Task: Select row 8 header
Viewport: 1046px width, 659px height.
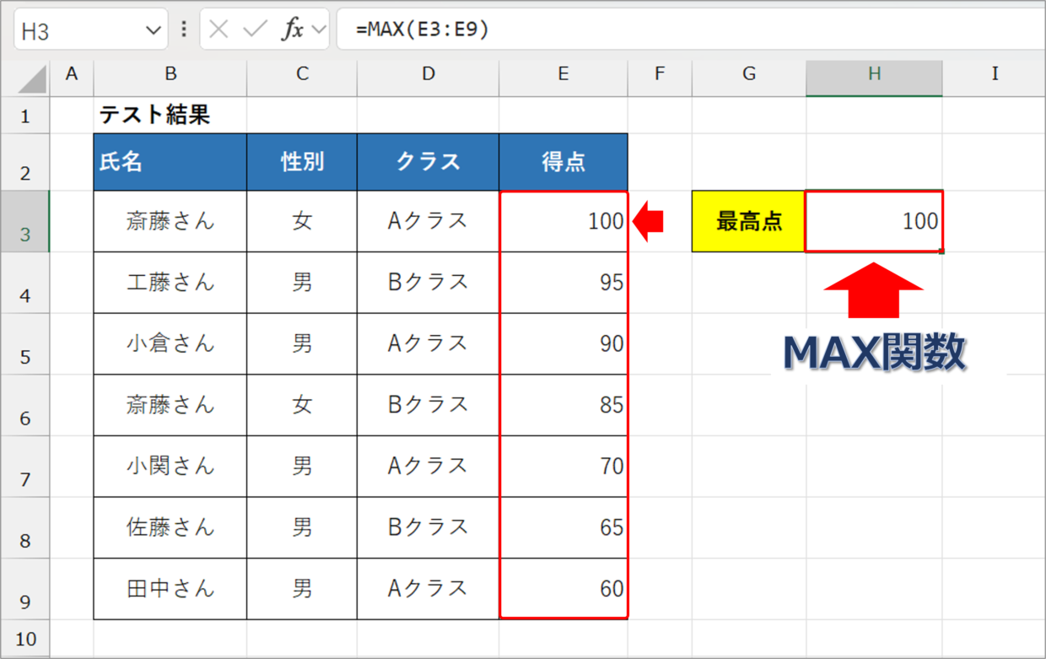Action: (25, 527)
